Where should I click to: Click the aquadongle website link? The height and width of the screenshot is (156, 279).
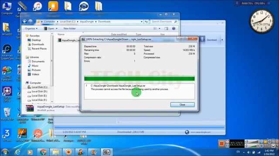click(201, 132)
